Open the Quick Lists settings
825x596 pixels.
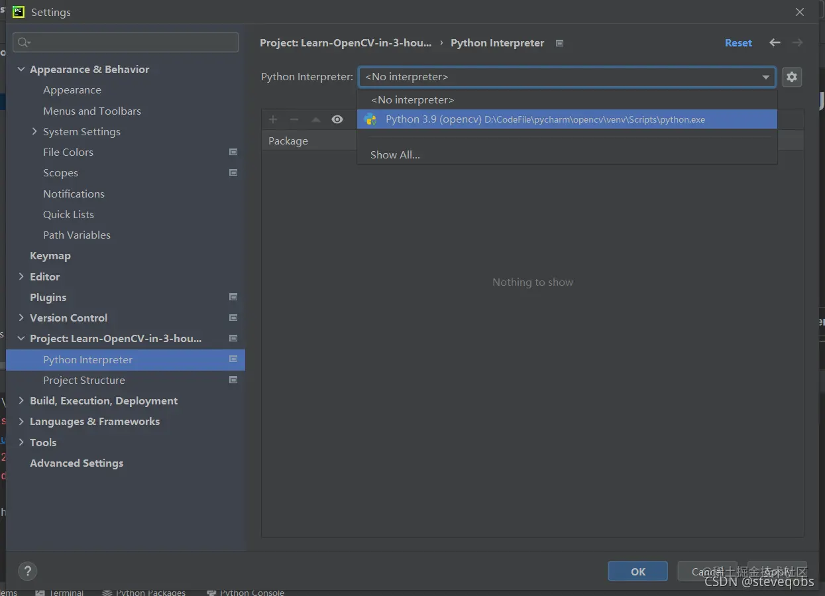(x=68, y=214)
